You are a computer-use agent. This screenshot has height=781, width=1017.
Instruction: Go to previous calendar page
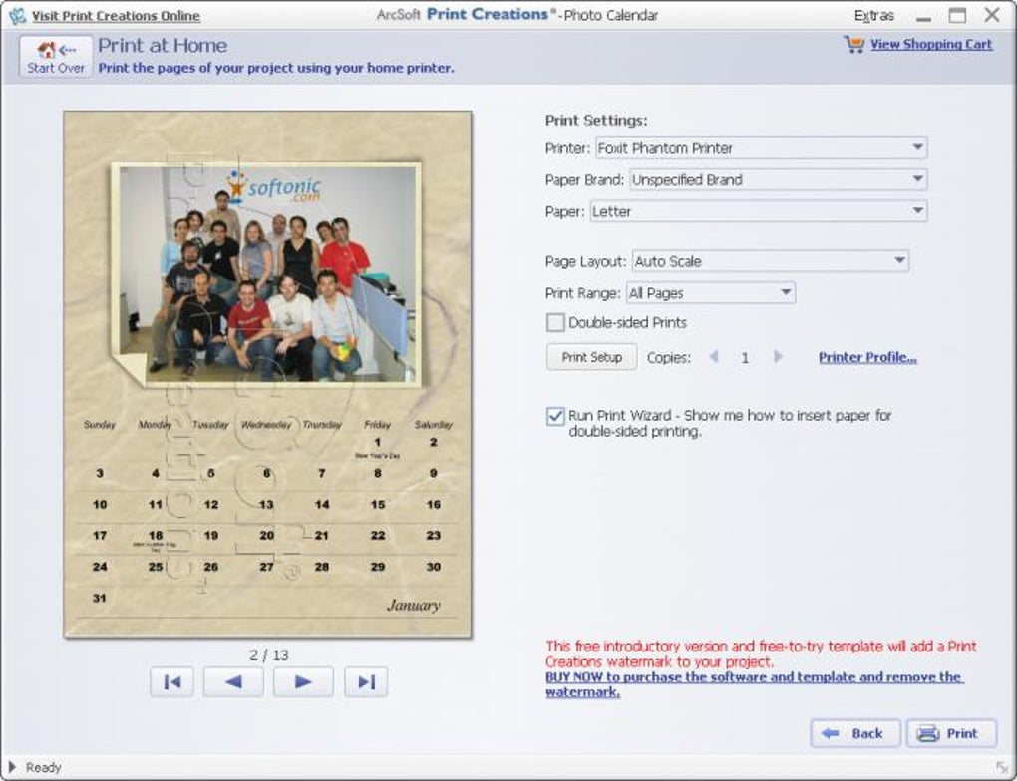tap(233, 681)
